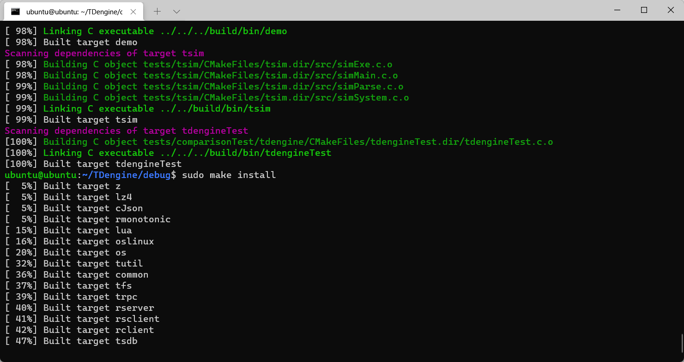684x362 pixels.
Task: Click the 'Built target z' line
Action: coord(63,186)
